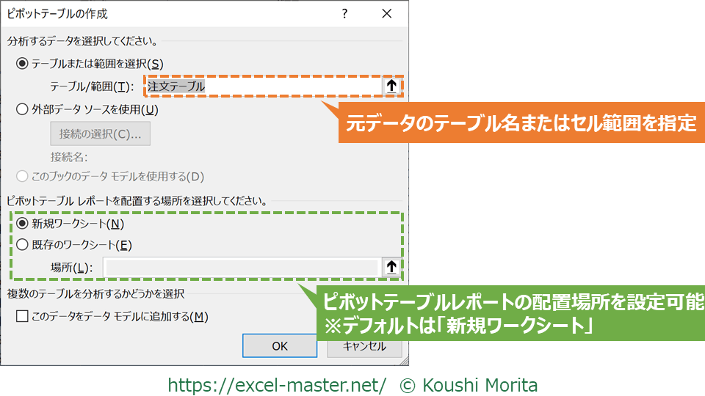Choose 外部データ ソースを使用 radio option

click(x=22, y=110)
